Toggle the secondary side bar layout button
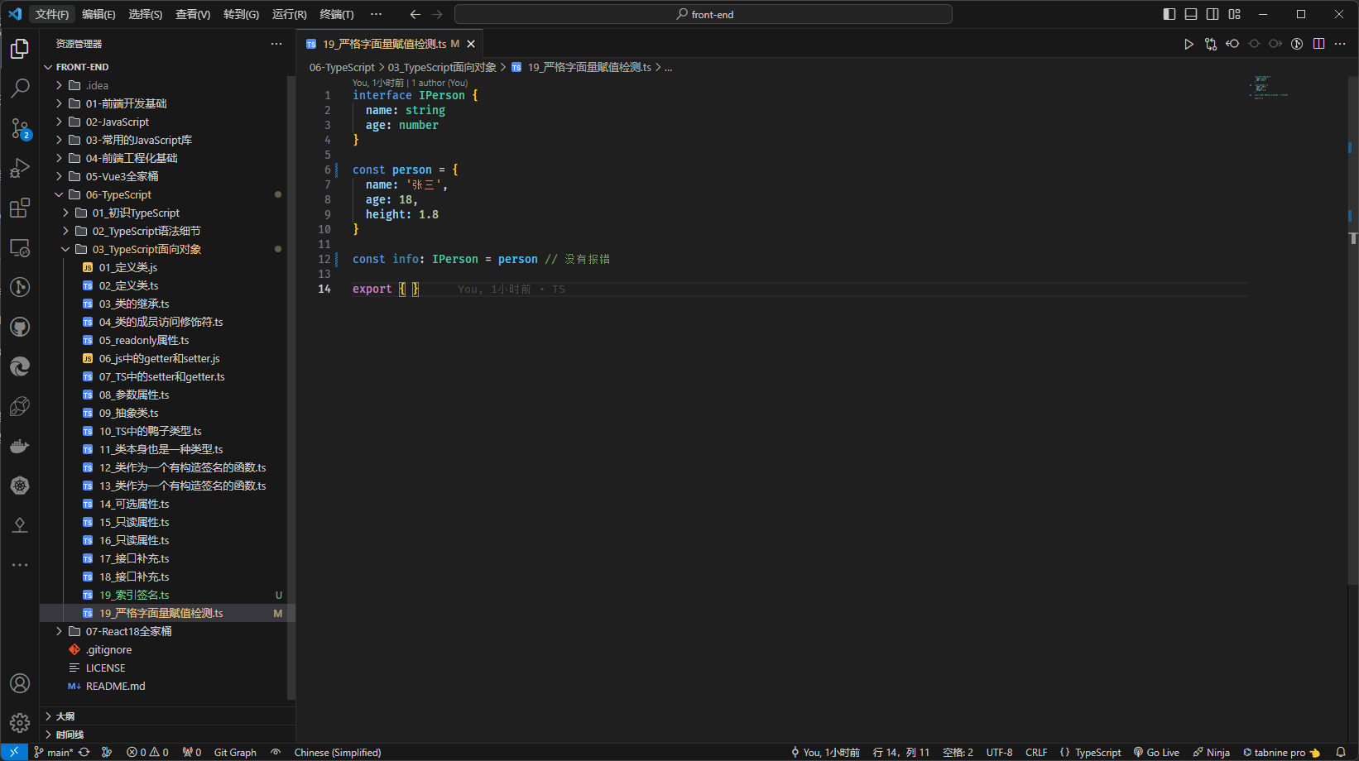1359x761 pixels. pos(1213,14)
